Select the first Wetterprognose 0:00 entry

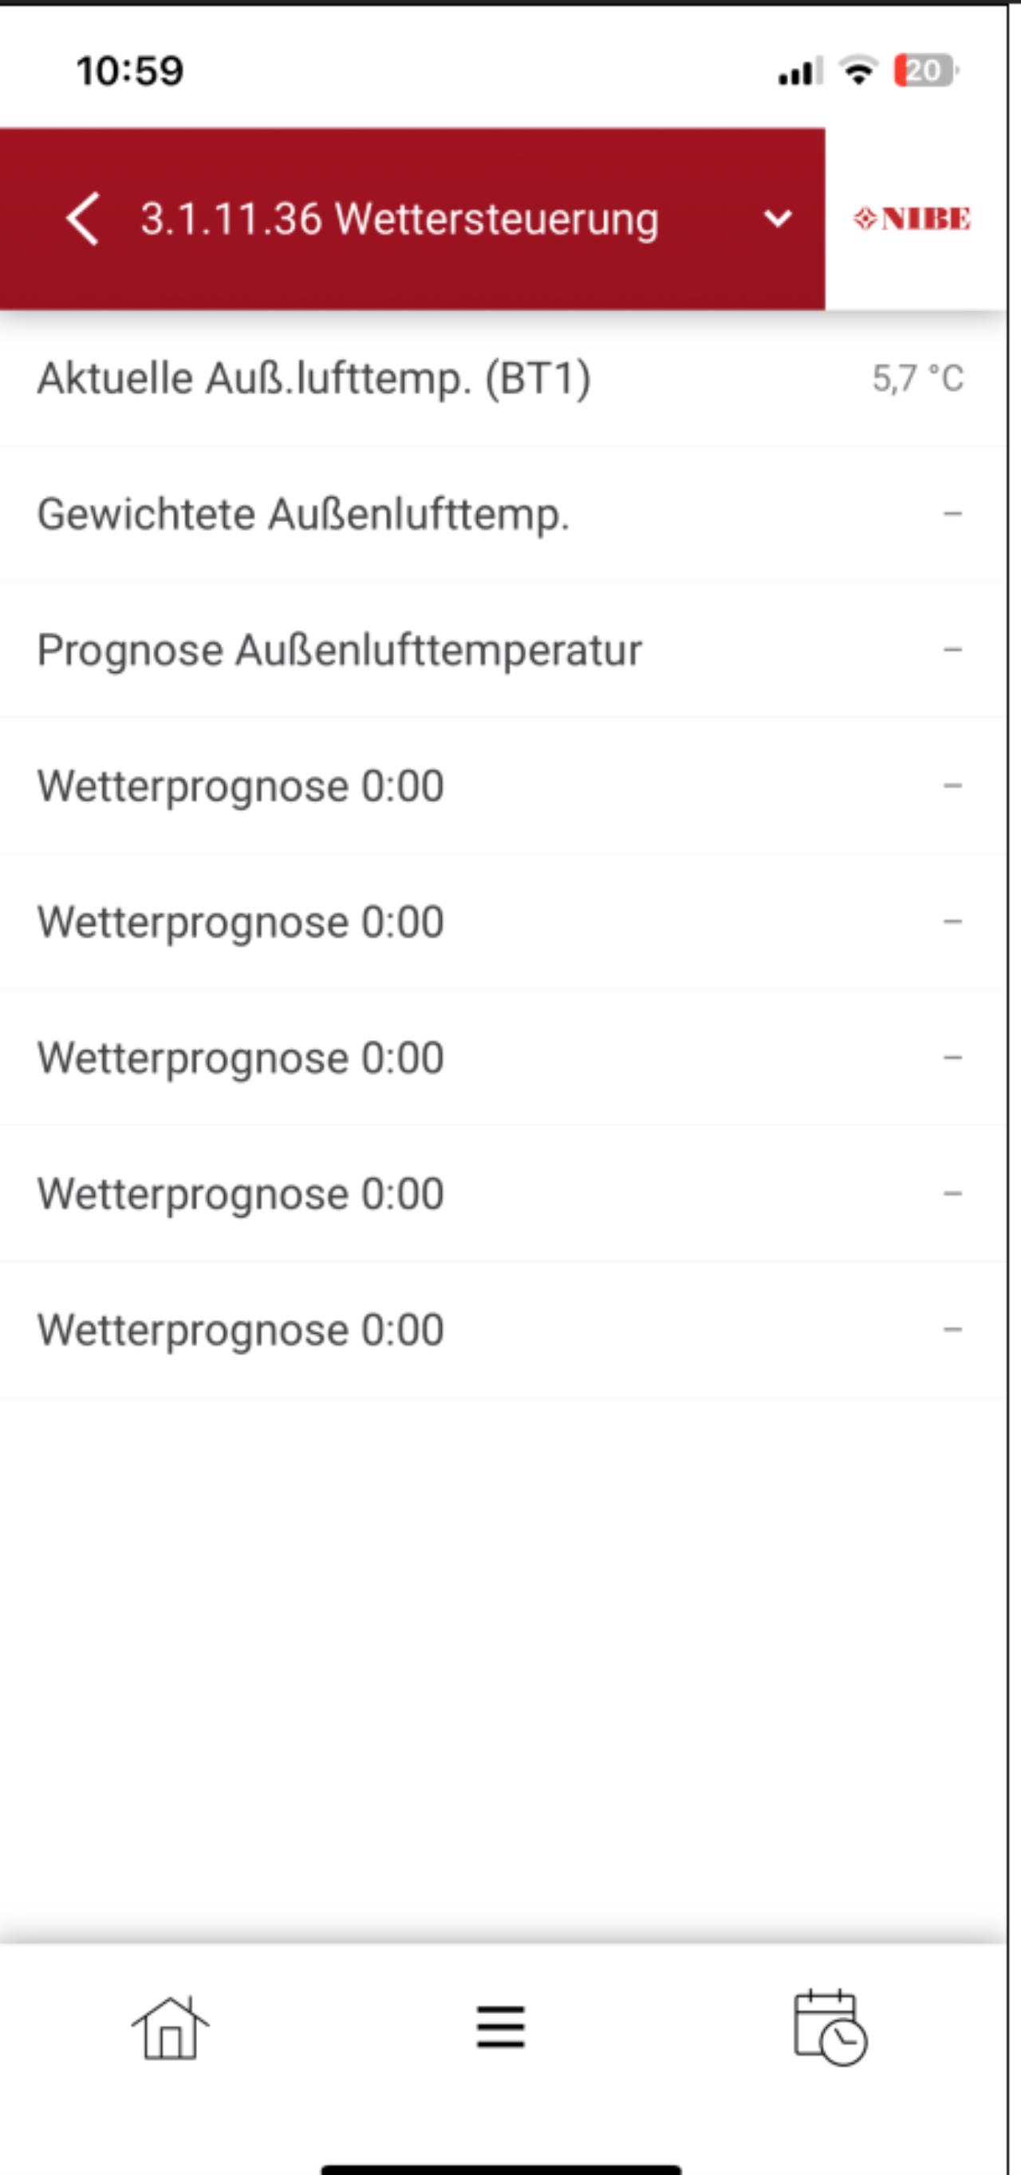503,786
